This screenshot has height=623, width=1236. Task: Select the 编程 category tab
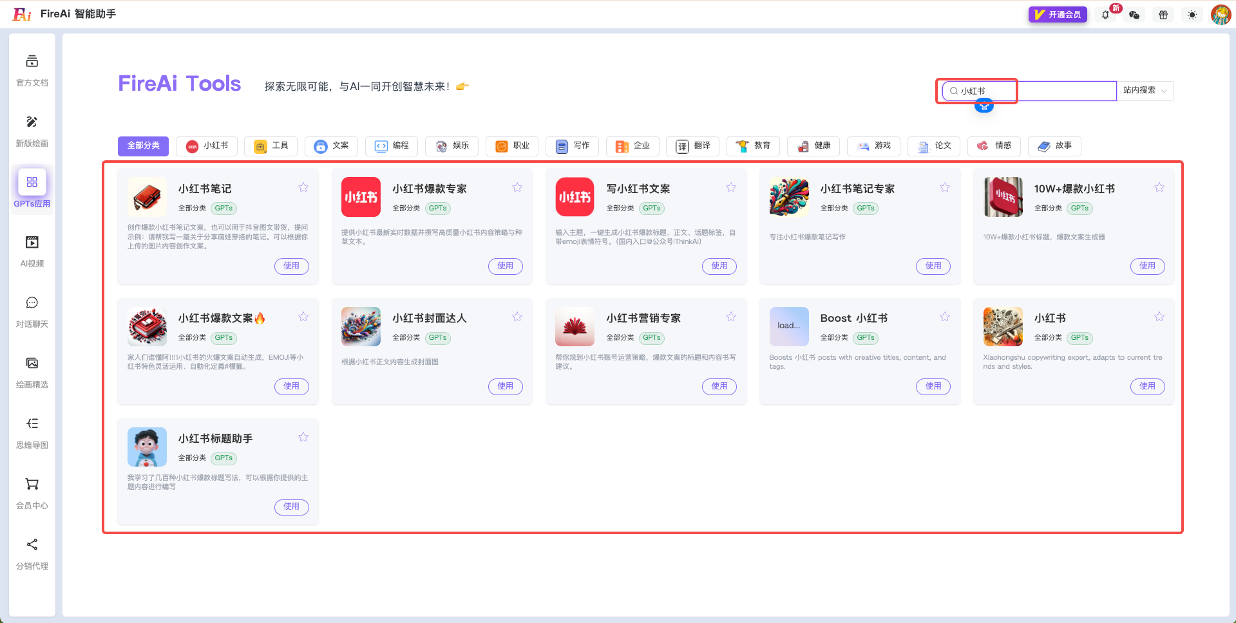[x=392, y=146]
